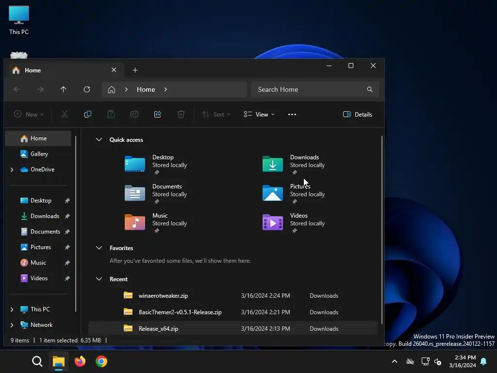Click File Explorer taskbar button

(59, 361)
